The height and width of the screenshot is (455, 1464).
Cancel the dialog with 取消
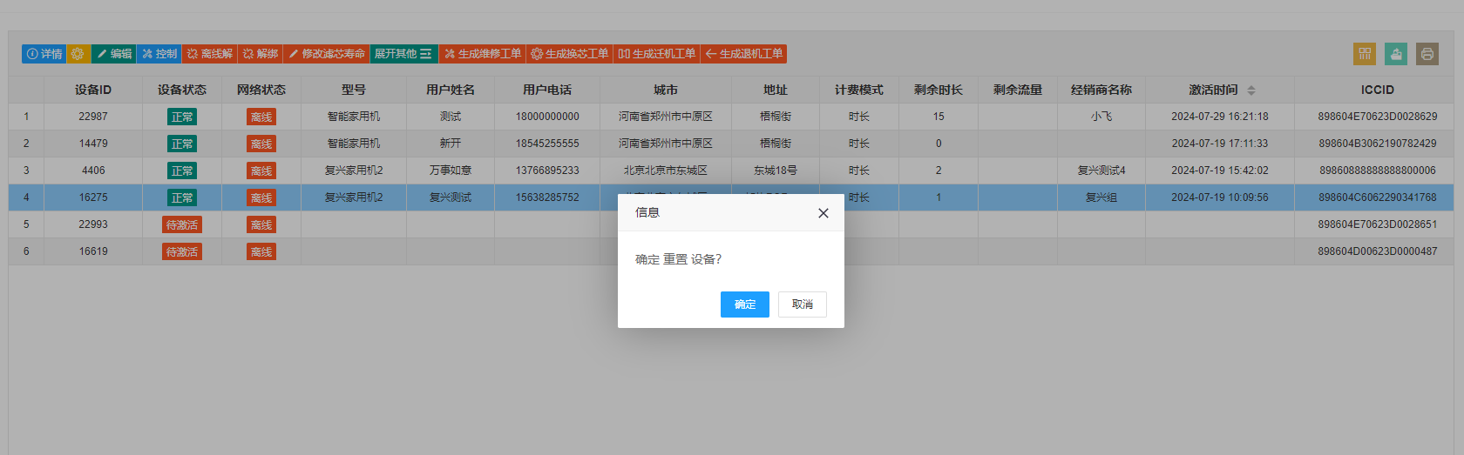[x=803, y=304]
